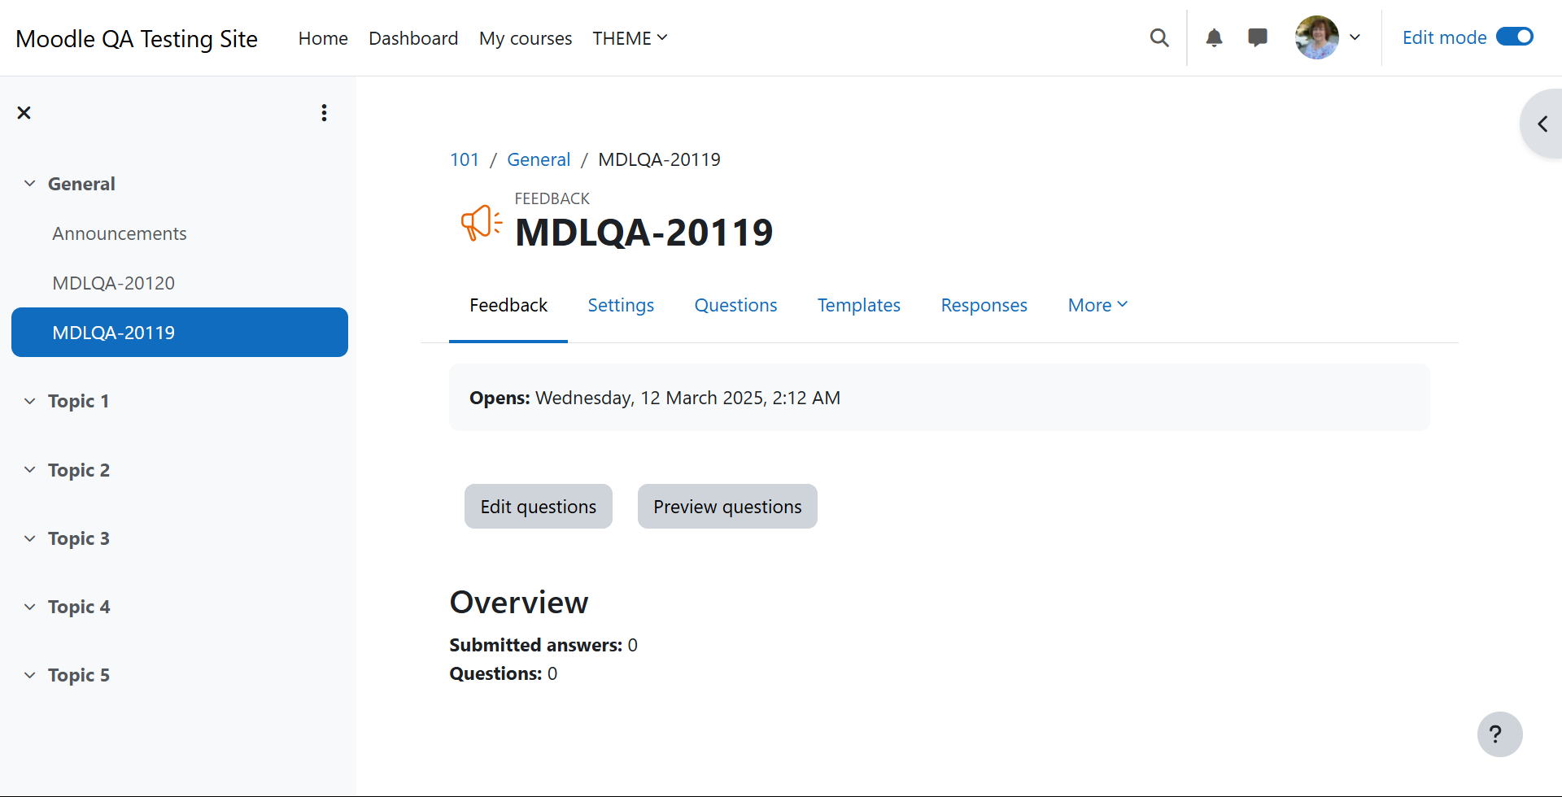This screenshot has width=1562, height=797.
Task: Open MDLQA-20120 in course index
Action: coord(114,283)
